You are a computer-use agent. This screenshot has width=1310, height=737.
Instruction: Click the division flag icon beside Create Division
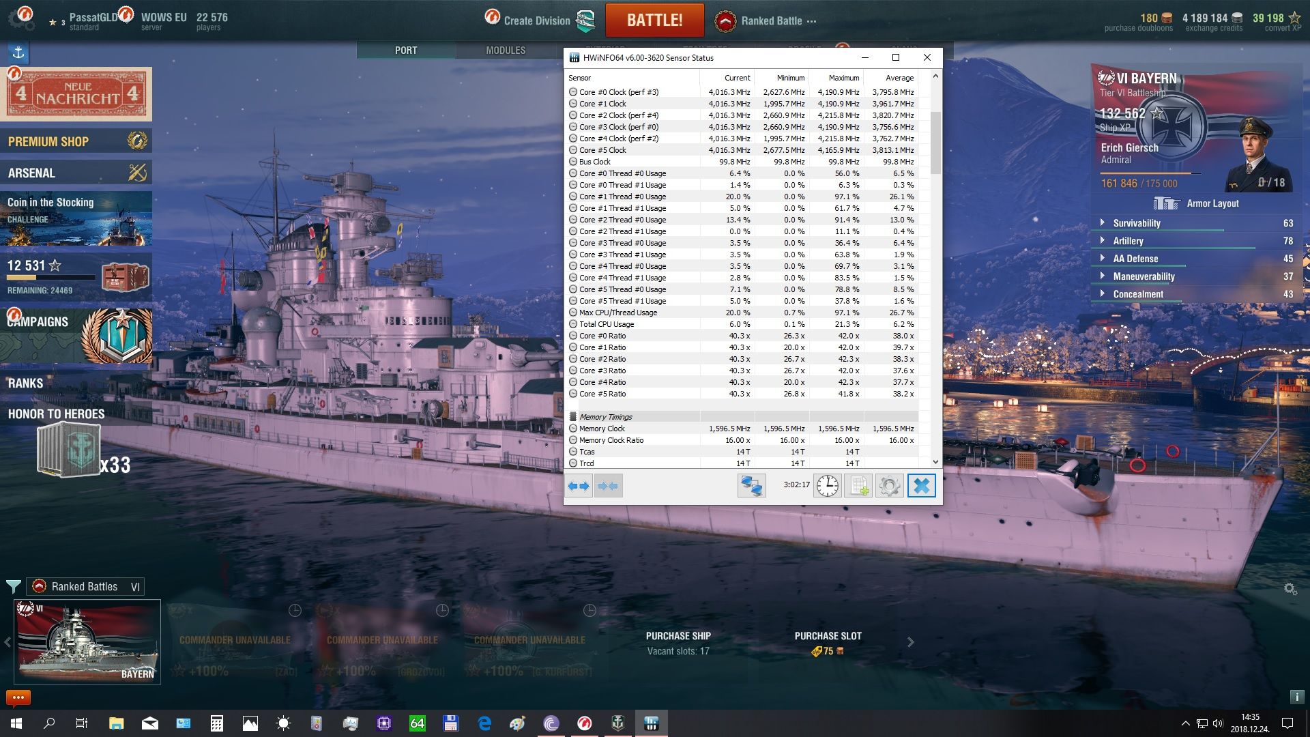pyautogui.click(x=586, y=21)
